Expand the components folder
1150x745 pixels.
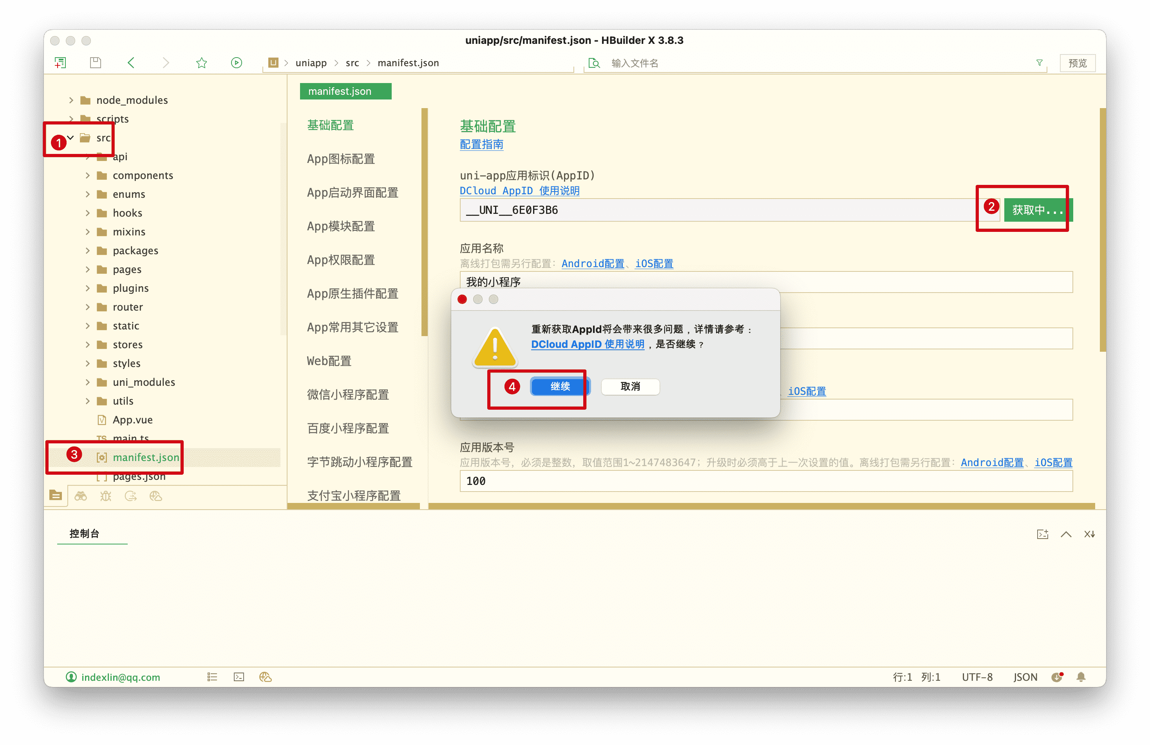(87, 175)
